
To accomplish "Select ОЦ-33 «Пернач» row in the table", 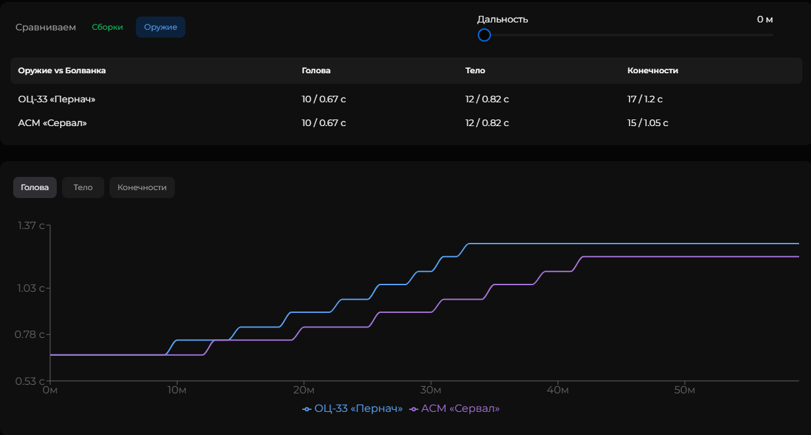I will click(57, 99).
